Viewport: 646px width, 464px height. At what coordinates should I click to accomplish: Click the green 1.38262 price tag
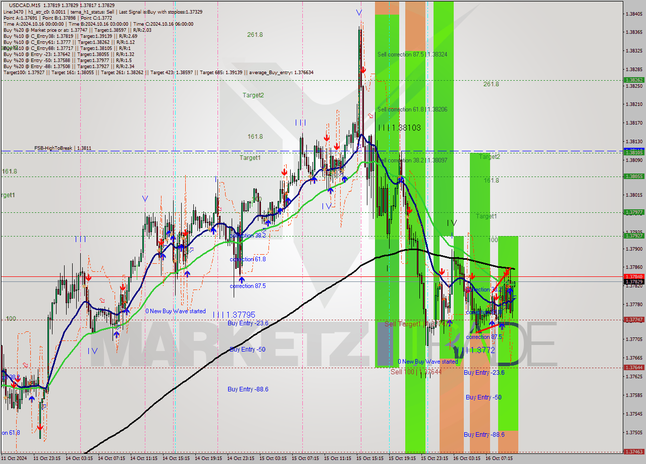point(633,80)
